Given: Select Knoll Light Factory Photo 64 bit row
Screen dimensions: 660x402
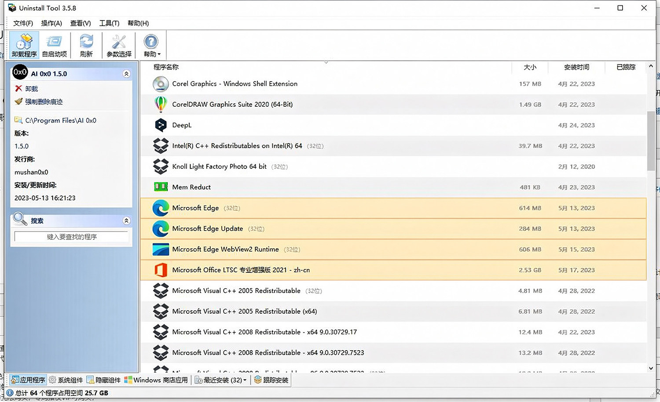Looking at the screenshot, I should coord(393,167).
